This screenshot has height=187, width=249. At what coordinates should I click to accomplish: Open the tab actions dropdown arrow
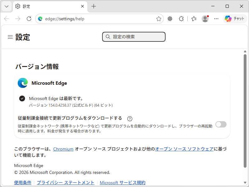[x=7, y=6]
